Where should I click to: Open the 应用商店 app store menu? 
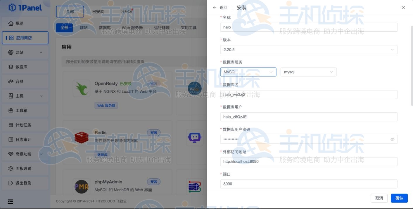[25, 38]
